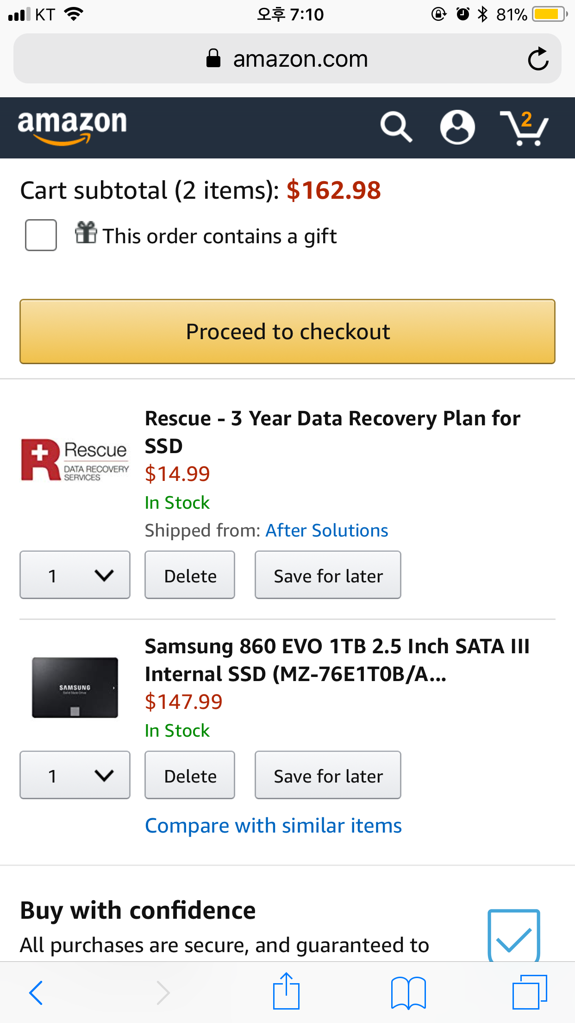Reload the page with the refresh icon
This screenshot has width=575, height=1023.
click(538, 59)
